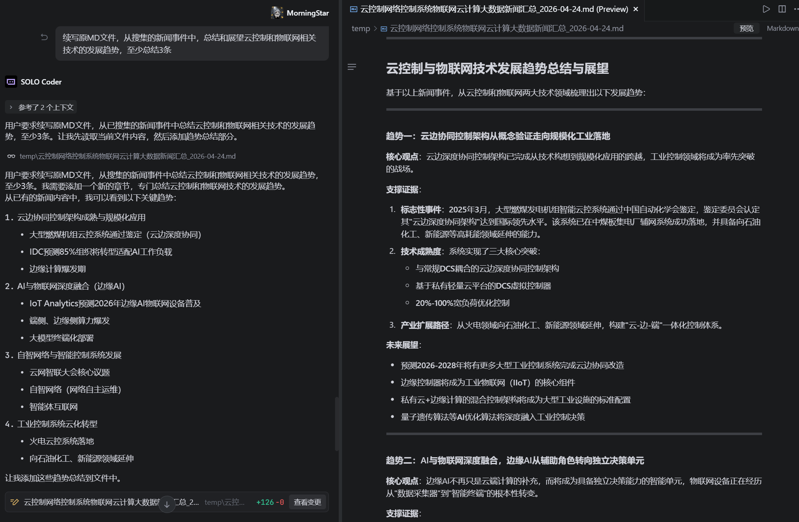
Task: Expand the "参考了 2 个上下文" section
Action: (x=41, y=107)
